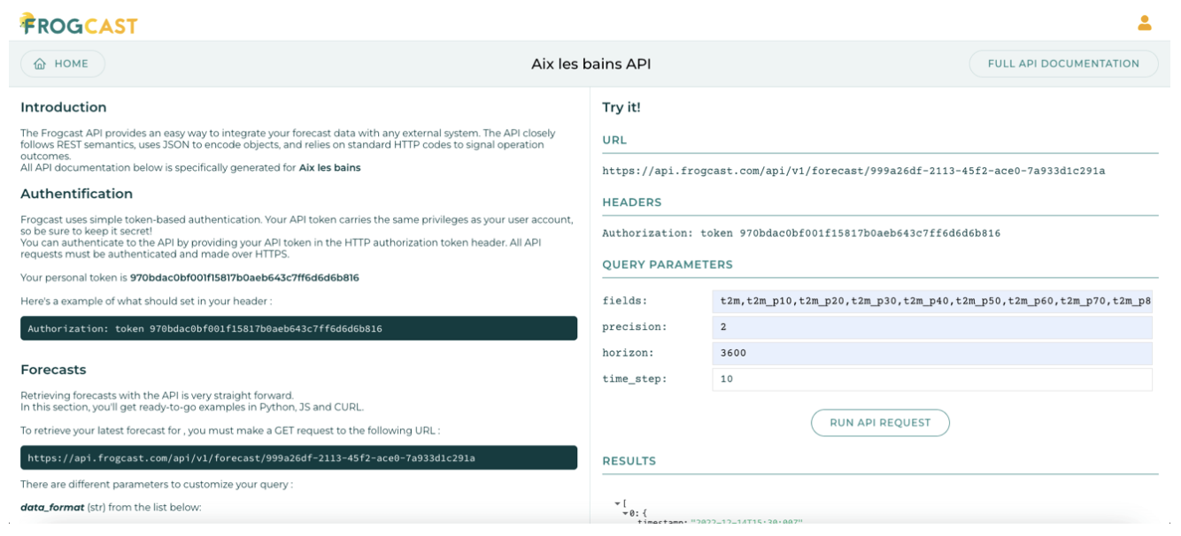Click the 'horizon:' parameter label
This screenshot has width=1181, height=536.
click(628, 353)
